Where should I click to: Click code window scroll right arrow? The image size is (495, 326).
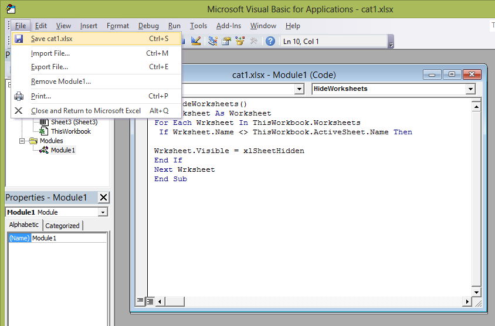(x=467, y=302)
